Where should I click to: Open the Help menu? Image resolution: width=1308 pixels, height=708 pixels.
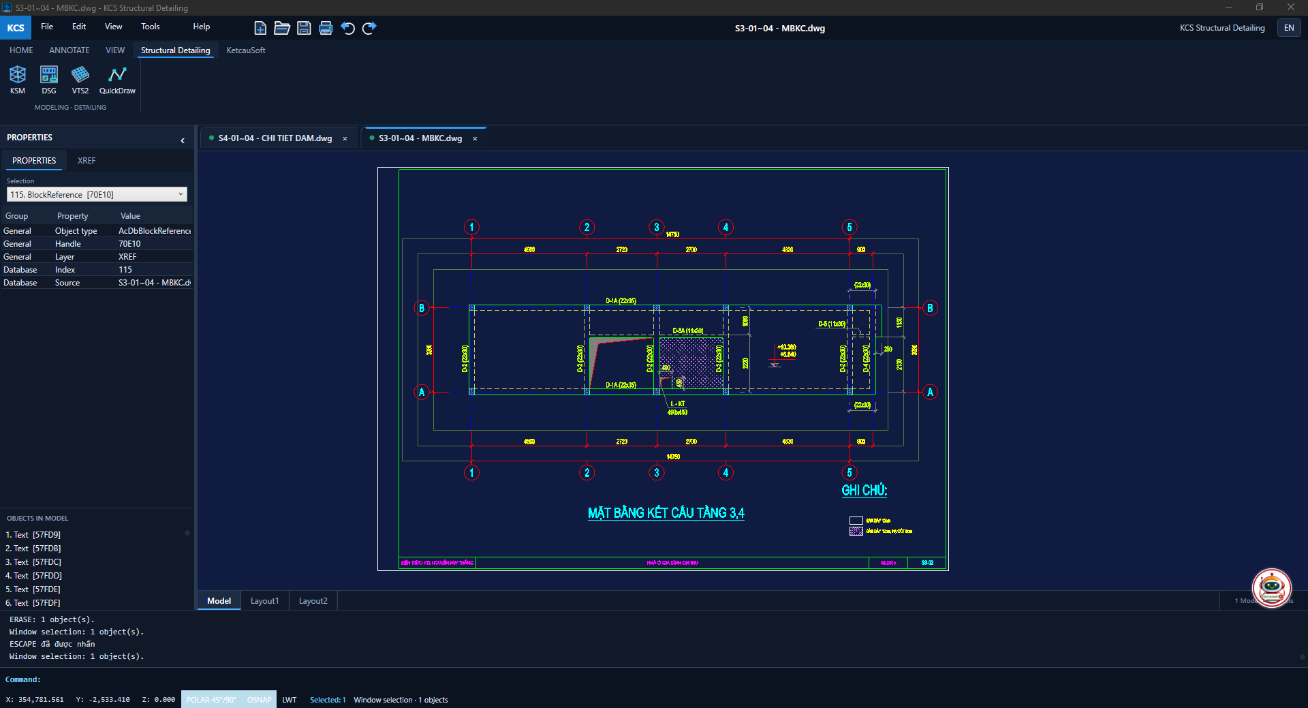[202, 27]
